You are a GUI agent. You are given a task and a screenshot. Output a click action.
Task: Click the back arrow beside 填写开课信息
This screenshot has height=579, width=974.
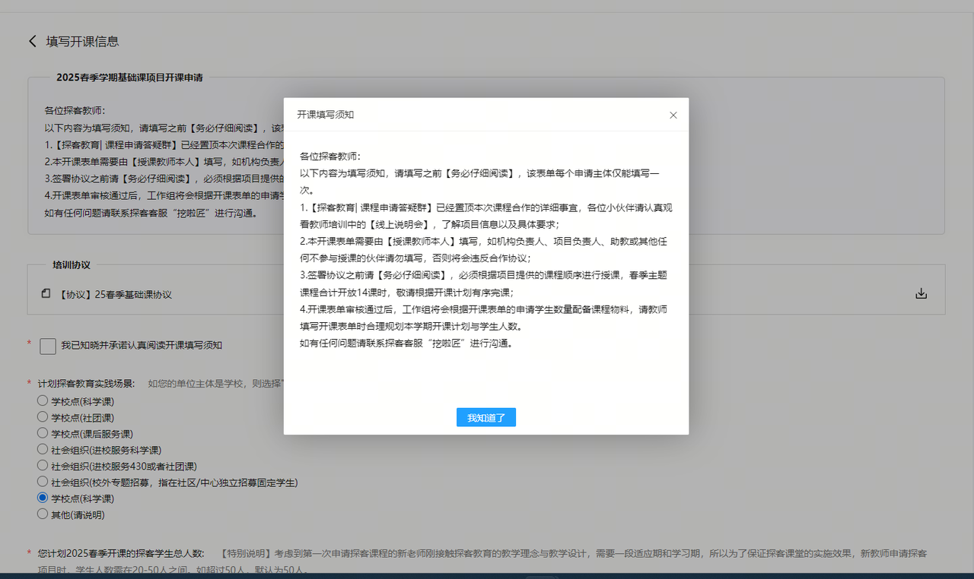[x=32, y=42]
